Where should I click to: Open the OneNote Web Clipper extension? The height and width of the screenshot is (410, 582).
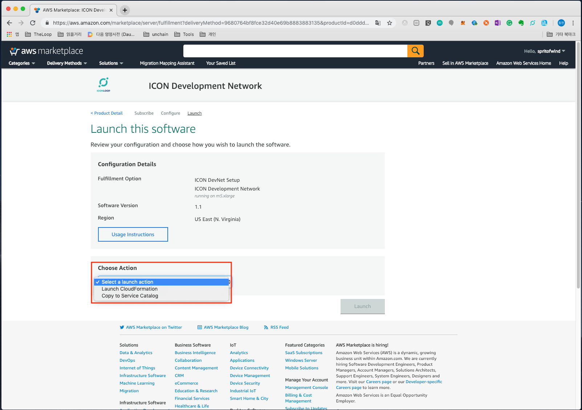pos(498,23)
